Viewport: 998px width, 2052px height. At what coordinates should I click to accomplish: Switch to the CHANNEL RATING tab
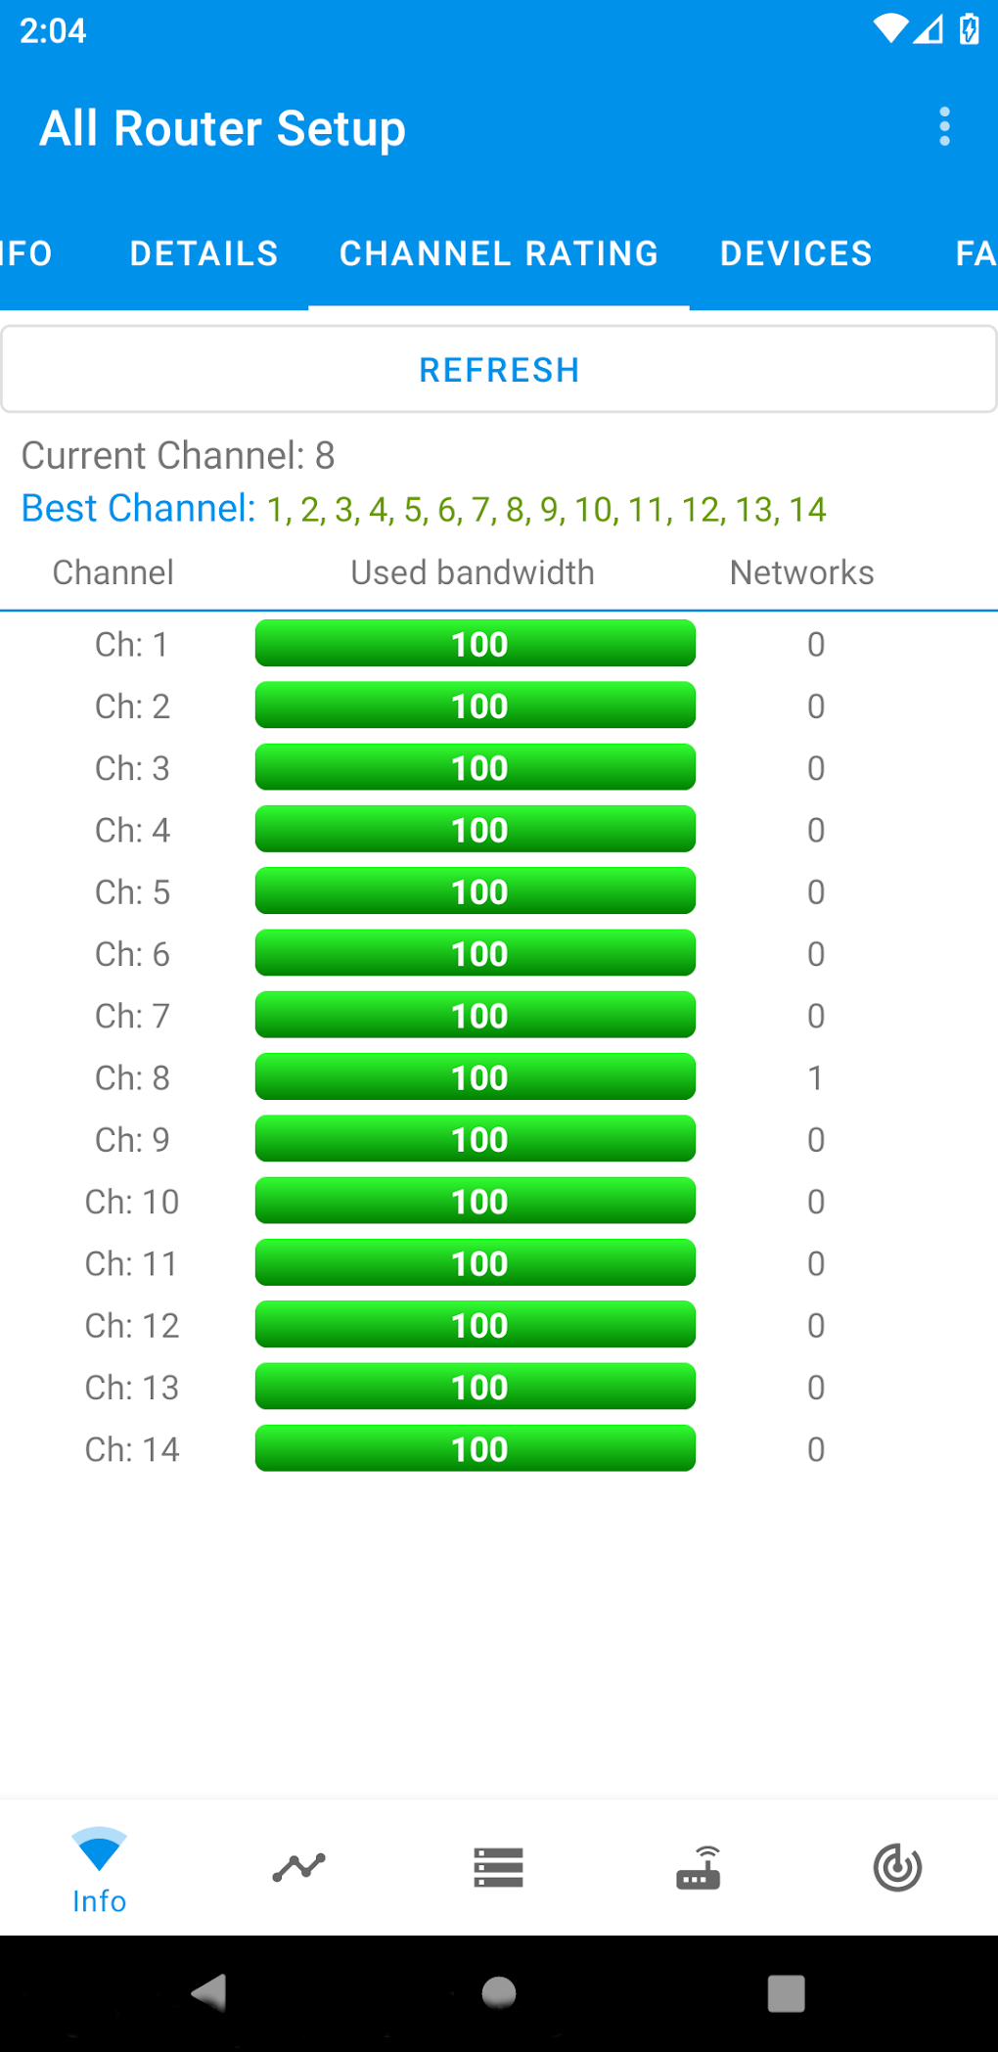tap(498, 253)
